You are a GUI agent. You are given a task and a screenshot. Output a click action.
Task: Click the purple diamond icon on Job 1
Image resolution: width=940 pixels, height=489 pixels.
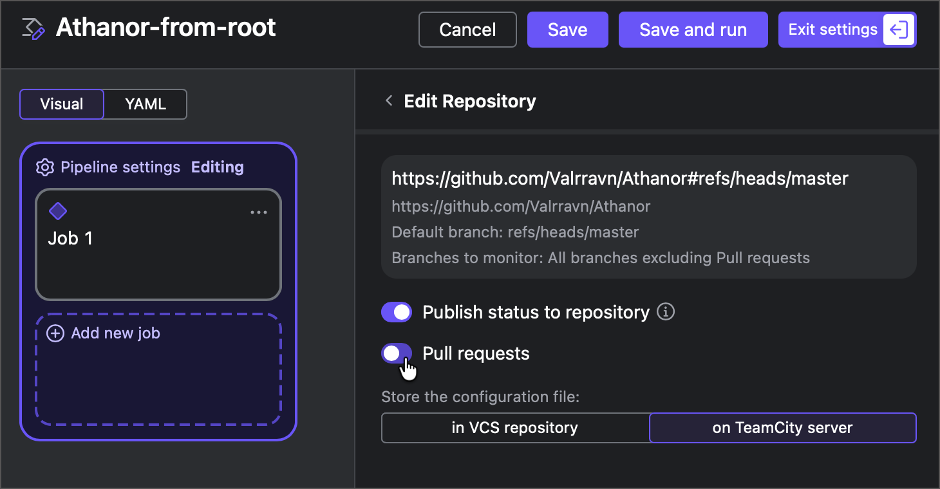(58, 211)
